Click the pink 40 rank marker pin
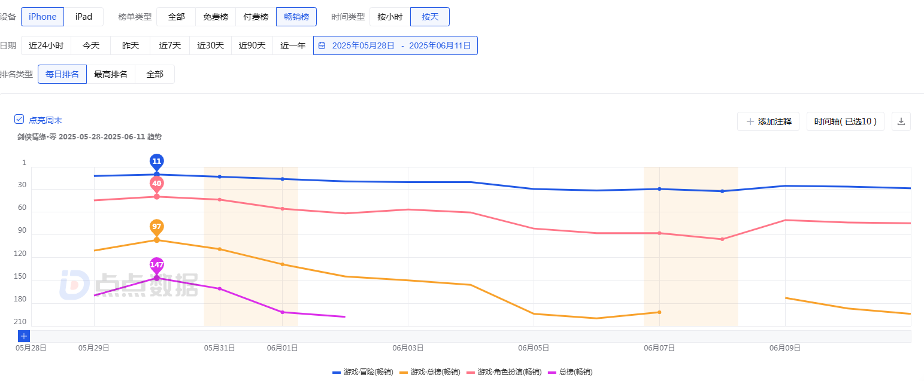This screenshot has width=924, height=381. [x=157, y=184]
